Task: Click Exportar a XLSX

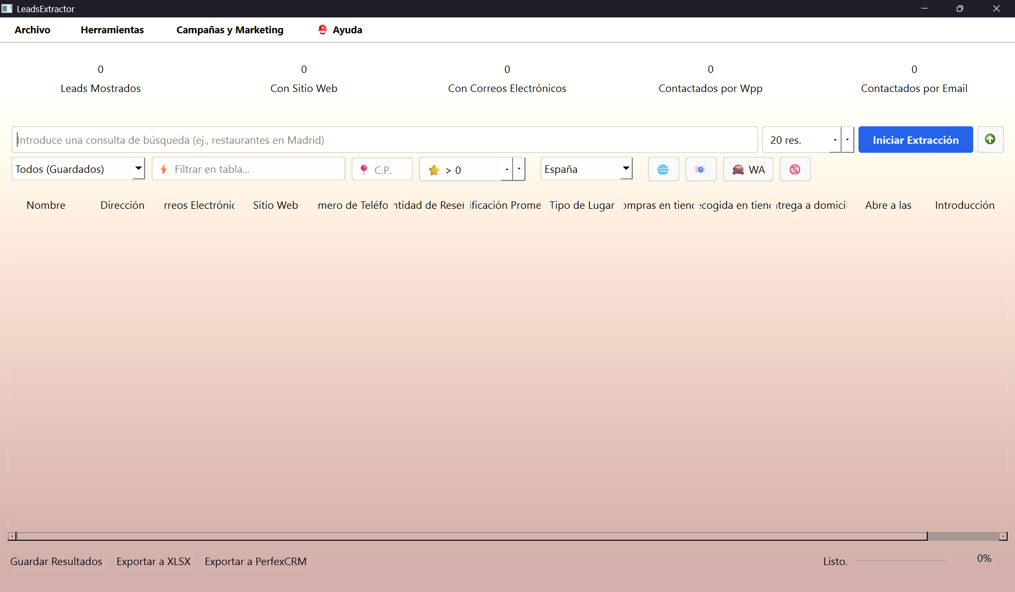Action: (x=153, y=561)
